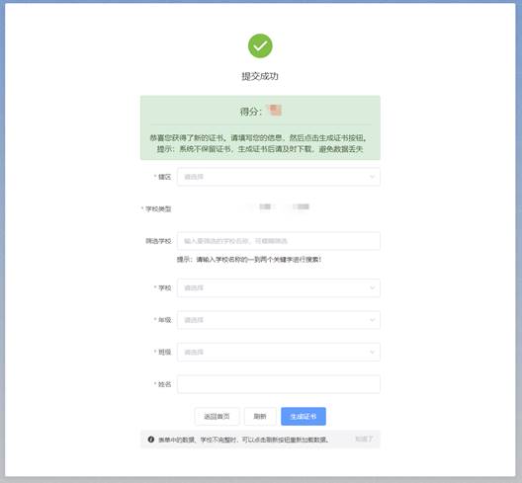Open the 班级 dropdown list
The width and height of the screenshot is (522, 483).
(279, 352)
